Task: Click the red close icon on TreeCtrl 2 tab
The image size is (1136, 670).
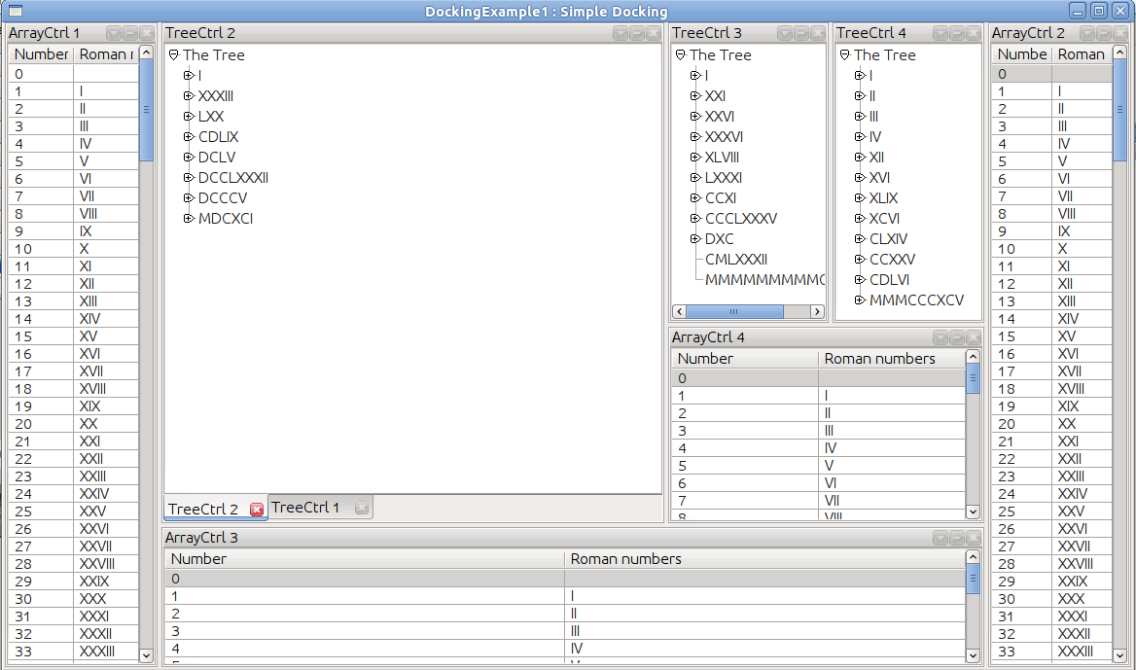Action: (257, 510)
